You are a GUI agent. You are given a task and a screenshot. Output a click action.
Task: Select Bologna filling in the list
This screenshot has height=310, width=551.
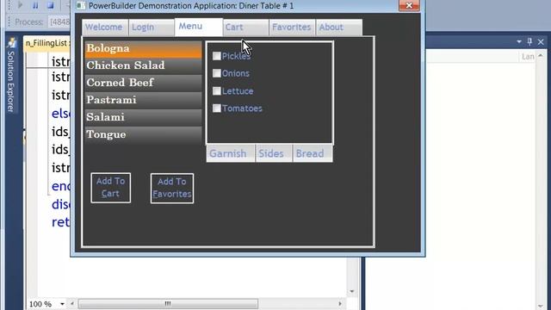tap(143, 49)
